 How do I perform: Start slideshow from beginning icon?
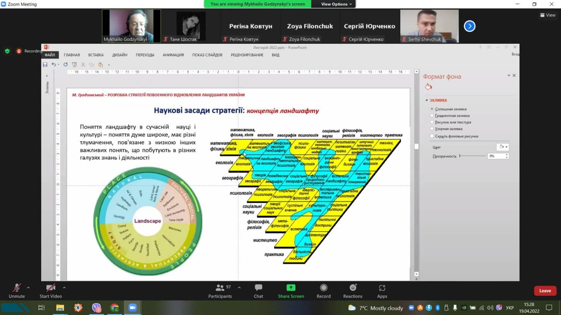point(74,64)
